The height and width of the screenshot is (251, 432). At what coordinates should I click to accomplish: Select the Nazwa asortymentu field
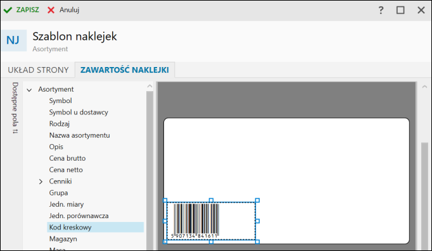tap(79, 135)
